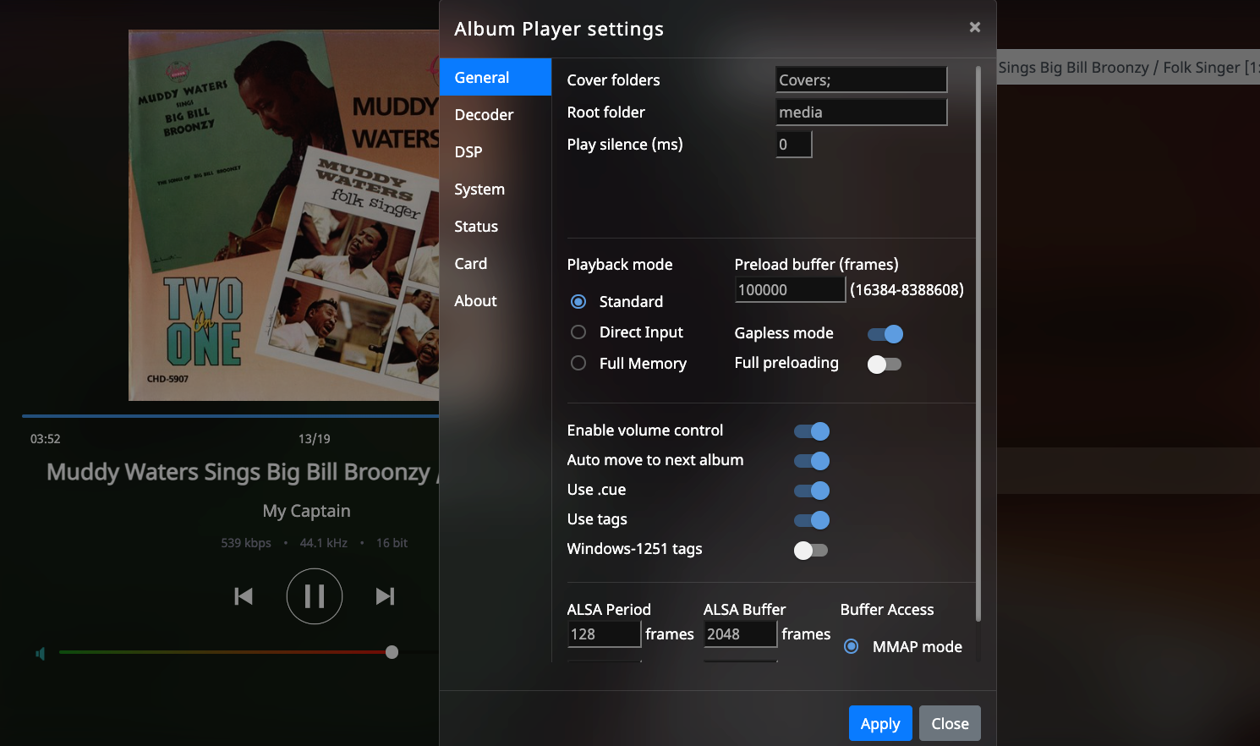1260x746 pixels.
Task: Pause the current track
Action: point(315,596)
